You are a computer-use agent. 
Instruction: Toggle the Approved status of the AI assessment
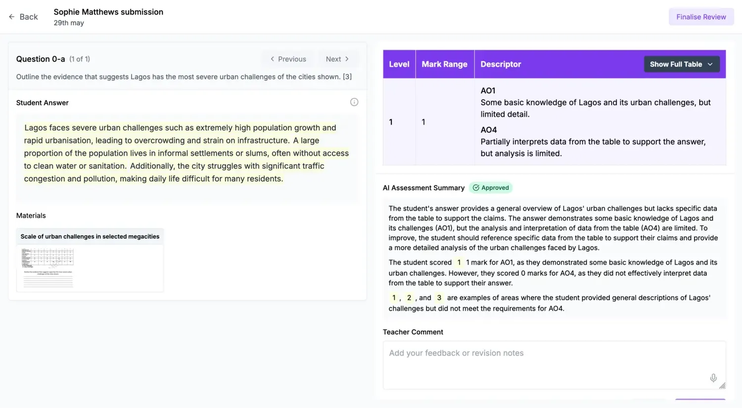(x=491, y=187)
